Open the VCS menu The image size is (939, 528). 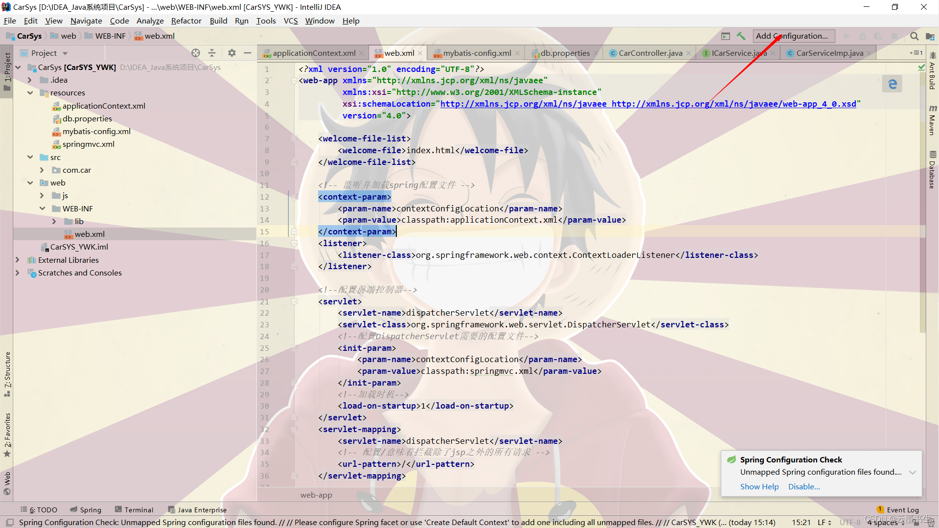pyautogui.click(x=291, y=21)
